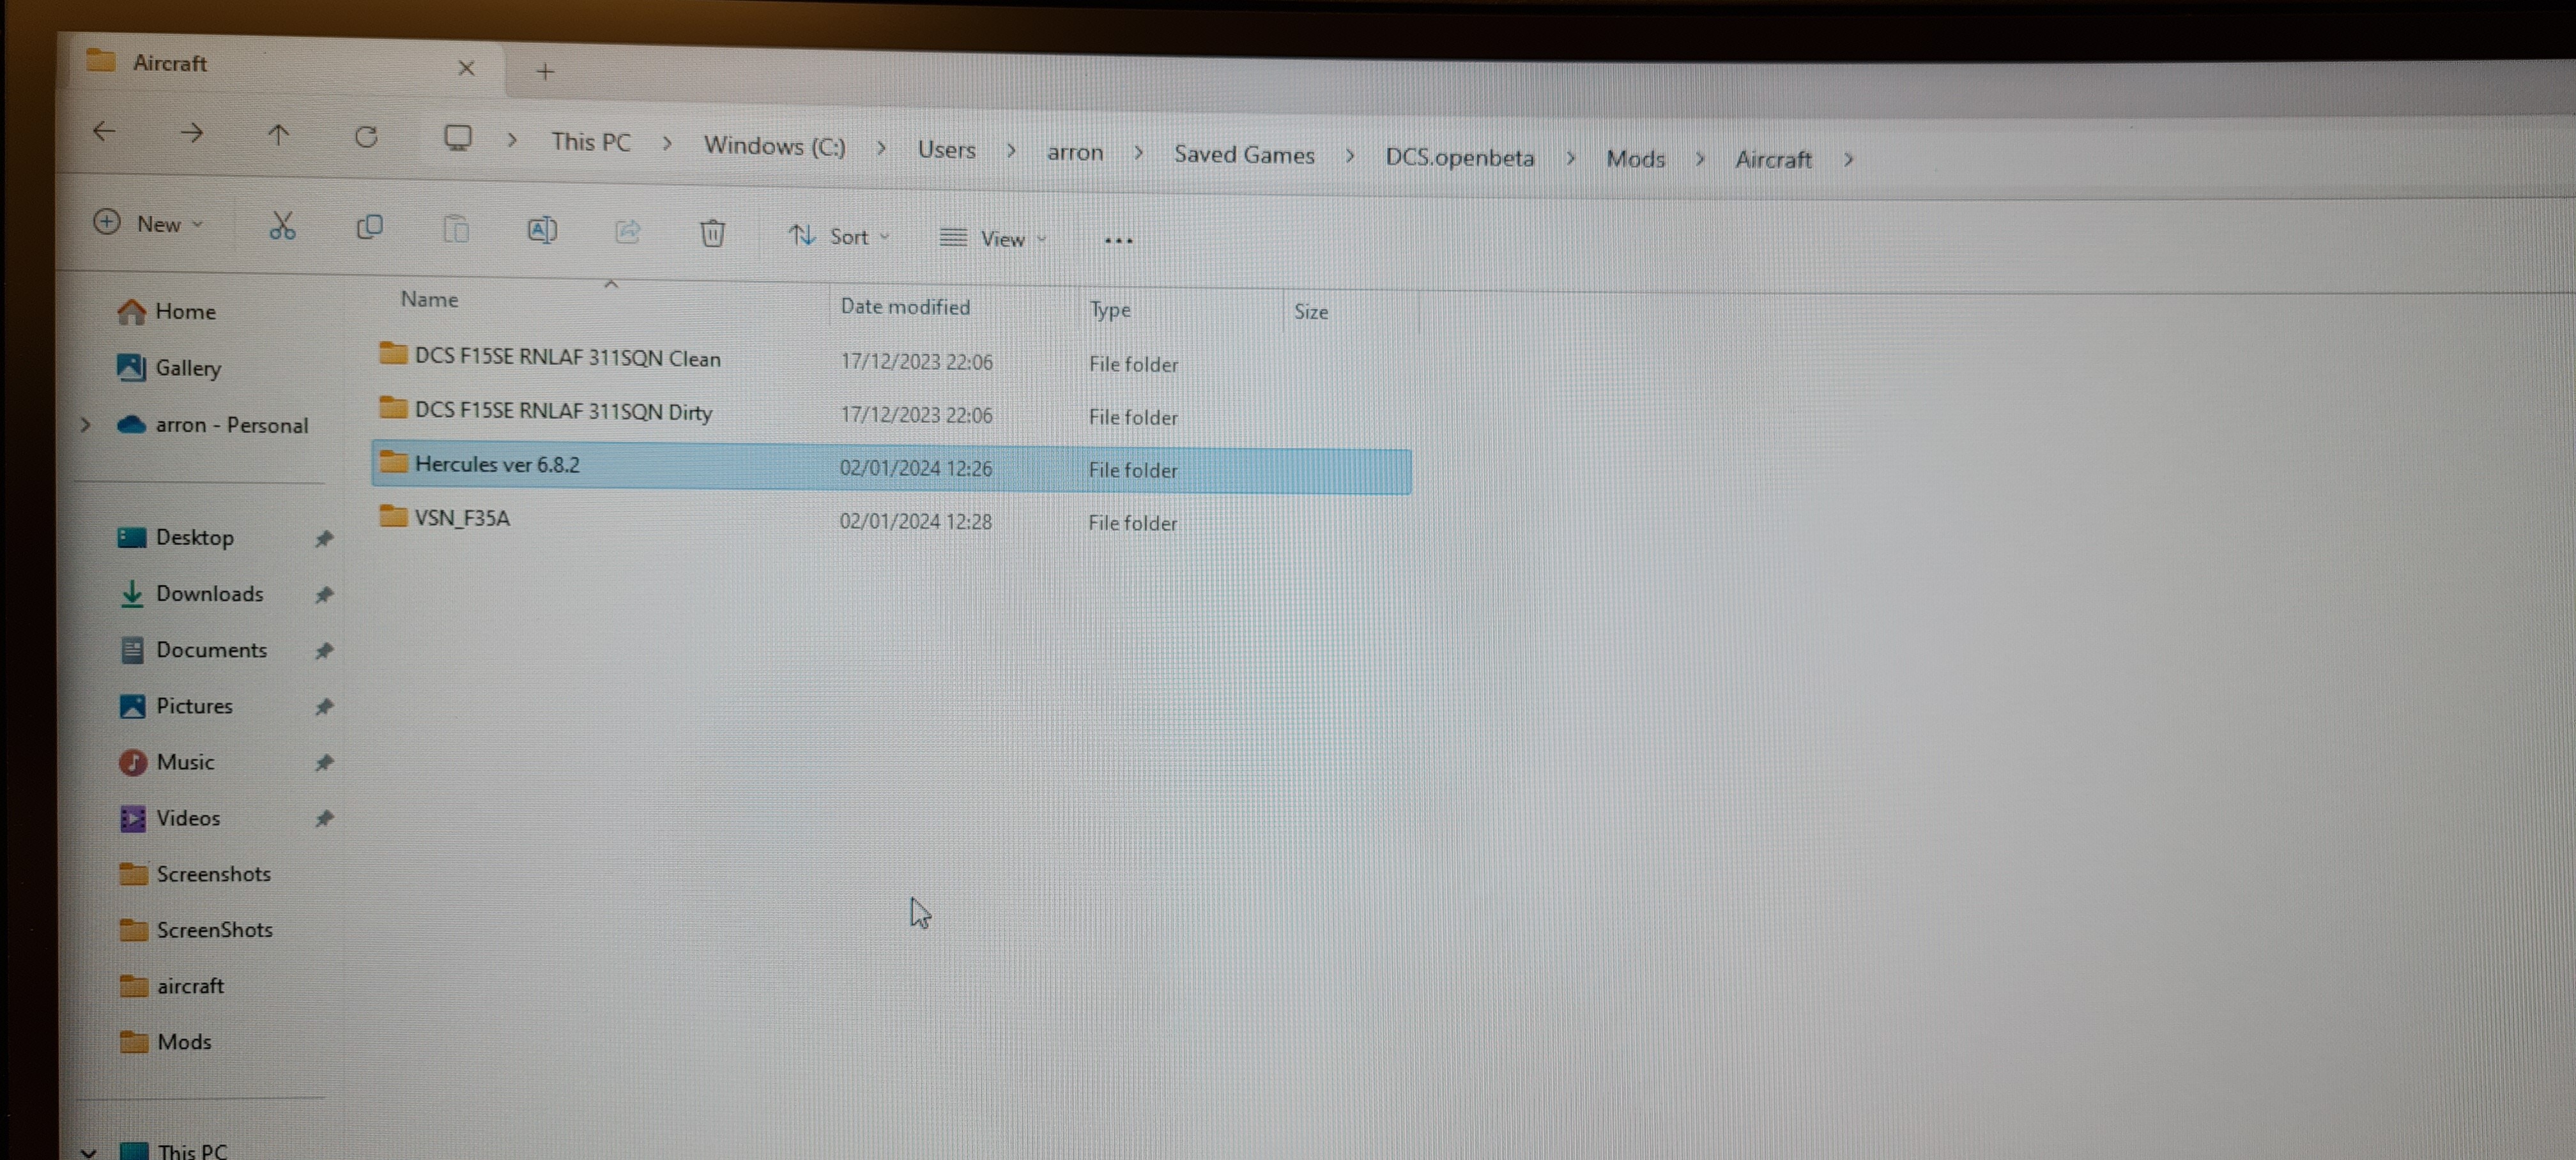The height and width of the screenshot is (1160, 2576).
Task: Select Hercules ver 6.8.2 folder
Action: pos(892,467)
